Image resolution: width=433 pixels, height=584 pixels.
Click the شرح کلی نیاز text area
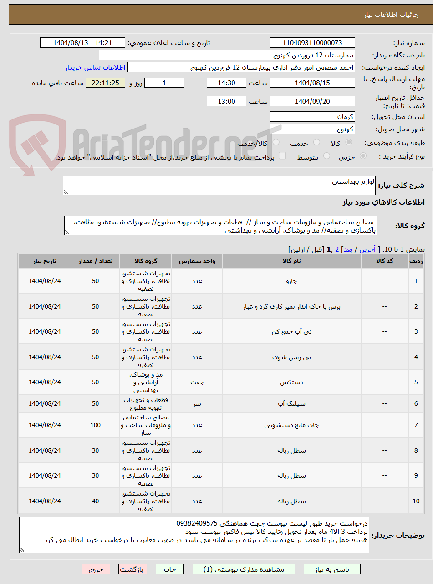(x=219, y=186)
